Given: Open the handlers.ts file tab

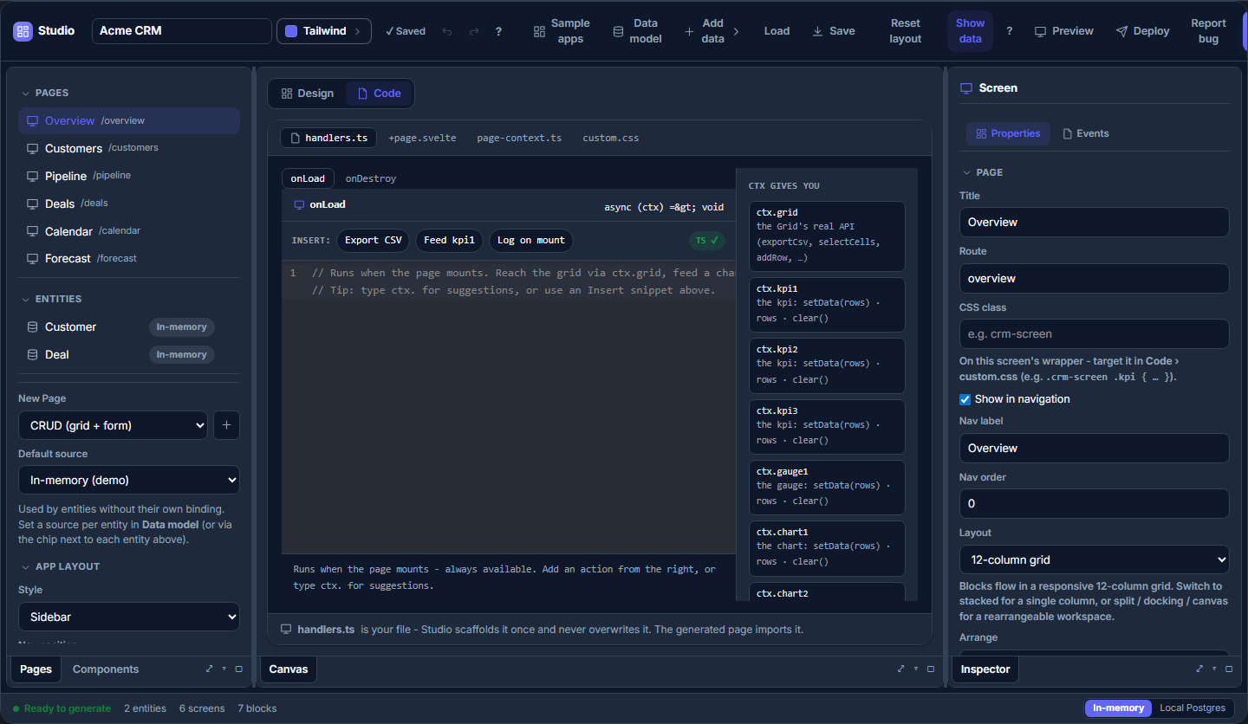Looking at the screenshot, I should 329,138.
